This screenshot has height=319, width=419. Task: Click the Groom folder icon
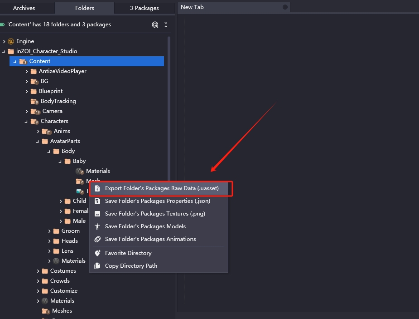pos(56,231)
